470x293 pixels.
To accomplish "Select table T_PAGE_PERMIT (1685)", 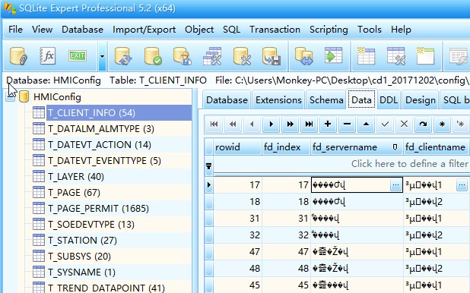I will click(x=98, y=208).
